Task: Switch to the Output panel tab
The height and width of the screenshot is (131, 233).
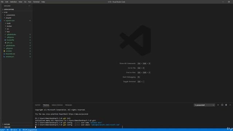Action: pyautogui.click(x=37, y=105)
